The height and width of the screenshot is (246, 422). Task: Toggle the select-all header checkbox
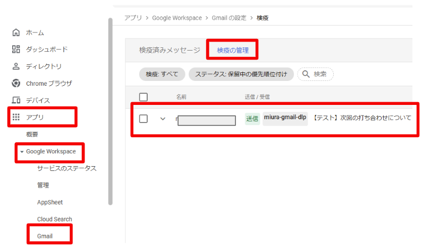tap(144, 97)
